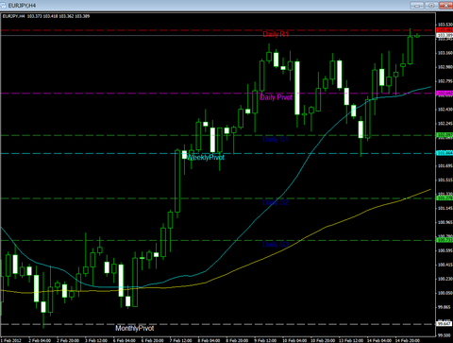This screenshot has height=343, width=453.
Task: Click time axis label 10 Feb 04:00
Action: click(294, 340)
